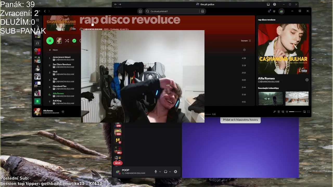Go forward in Spotify navigation
The width and height of the screenshot is (333, 187).
coord(49,11)
